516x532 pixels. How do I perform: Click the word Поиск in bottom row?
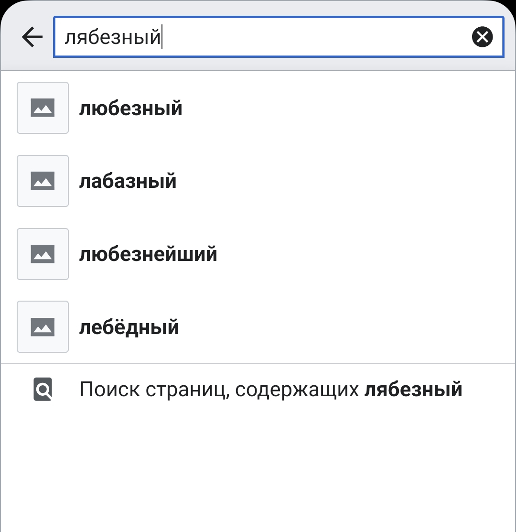click(109, 390)
